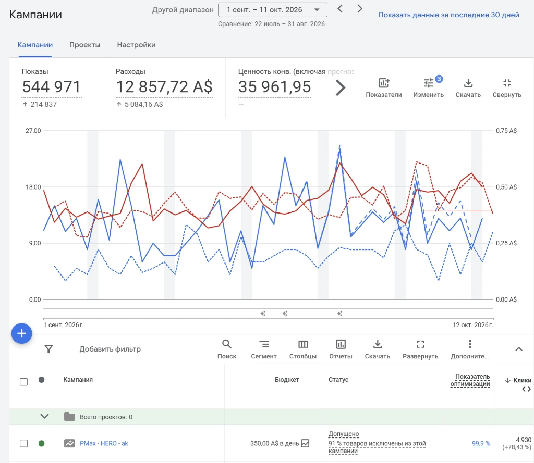Viewport: 534px width, 463px height.
Task: Open the 99,9 % optimization score link
Action: pyautogui.click(x=481, y=443)
